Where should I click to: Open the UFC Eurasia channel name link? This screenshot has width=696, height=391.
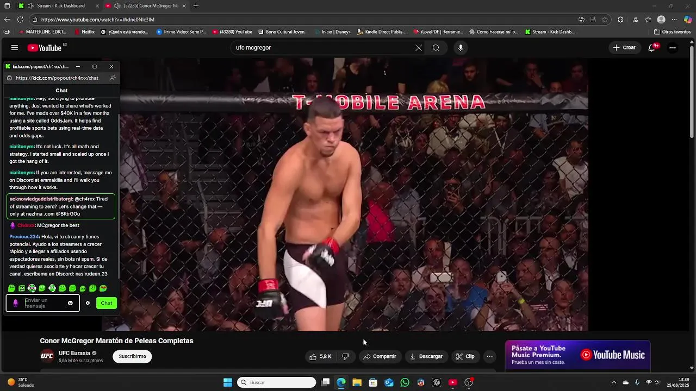74,353
